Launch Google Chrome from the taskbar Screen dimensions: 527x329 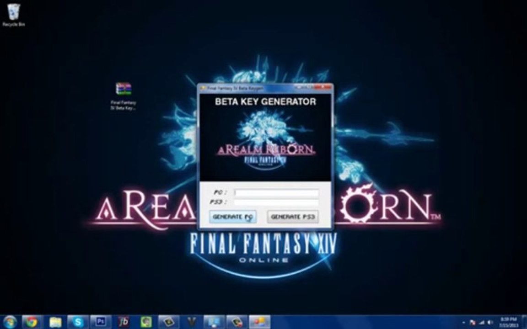[32, 322]
